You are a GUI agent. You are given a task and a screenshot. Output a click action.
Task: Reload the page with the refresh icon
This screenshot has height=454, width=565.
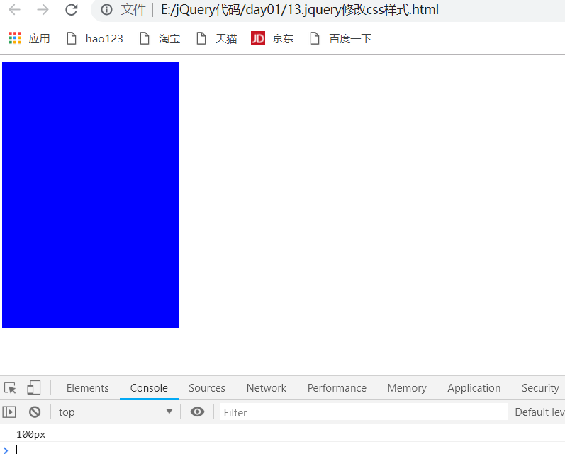click(72, 10)
